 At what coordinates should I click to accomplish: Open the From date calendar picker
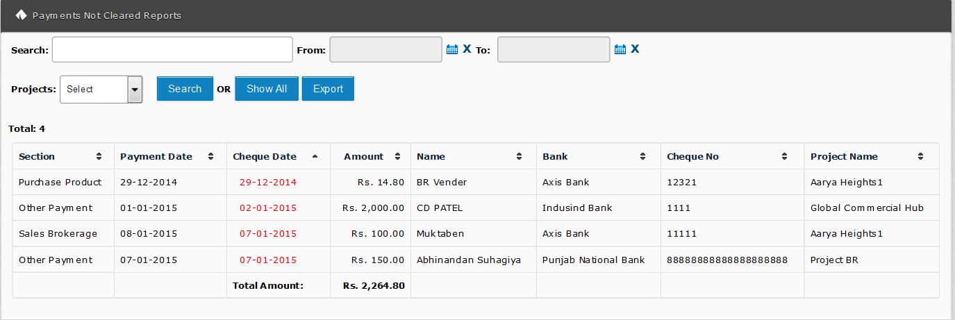coord(451,49)
